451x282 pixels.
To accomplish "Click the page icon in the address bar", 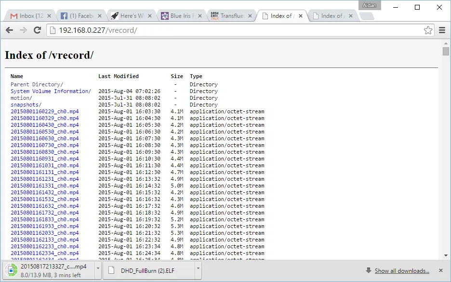I will click(53, 30).
